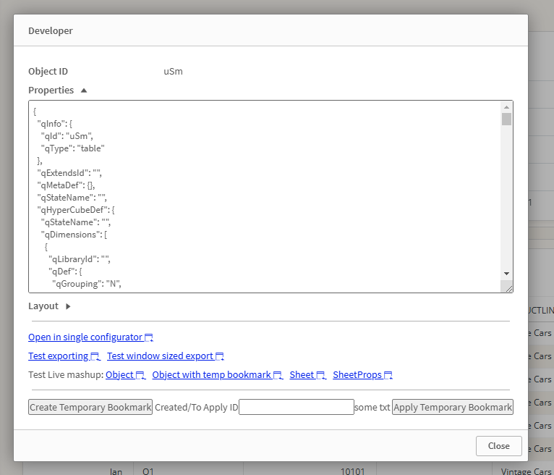Click the Q1 cell in background table
The height and width of the screenshot is (475, 554).
148,471
